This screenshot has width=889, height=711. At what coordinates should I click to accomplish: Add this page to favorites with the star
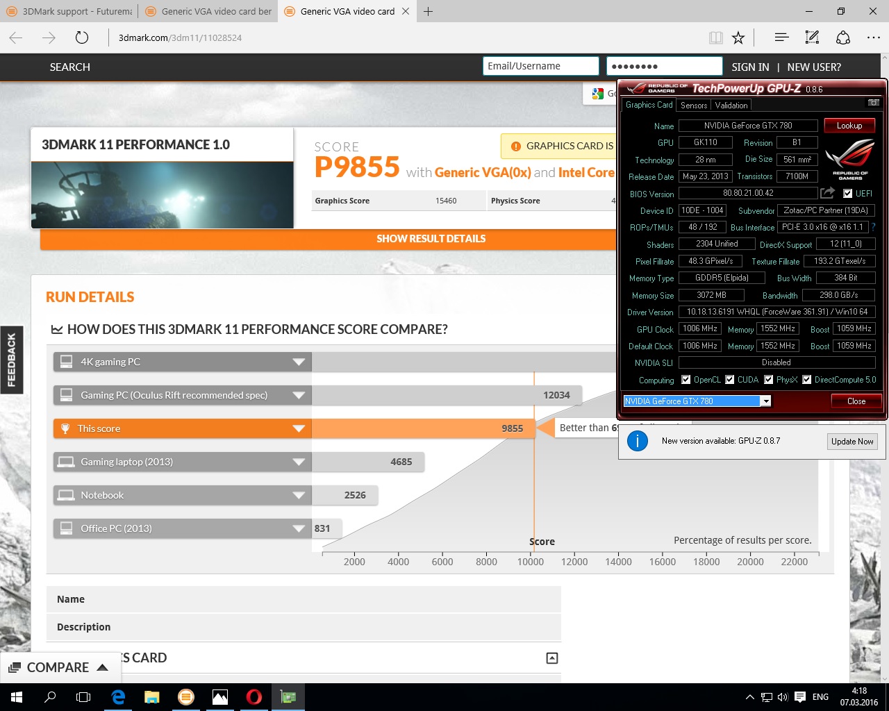[x=738, y=37]
